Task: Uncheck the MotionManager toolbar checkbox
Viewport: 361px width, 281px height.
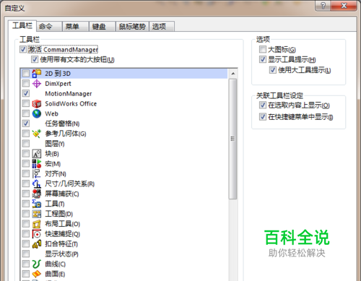Action: click(x=26, y=93)
